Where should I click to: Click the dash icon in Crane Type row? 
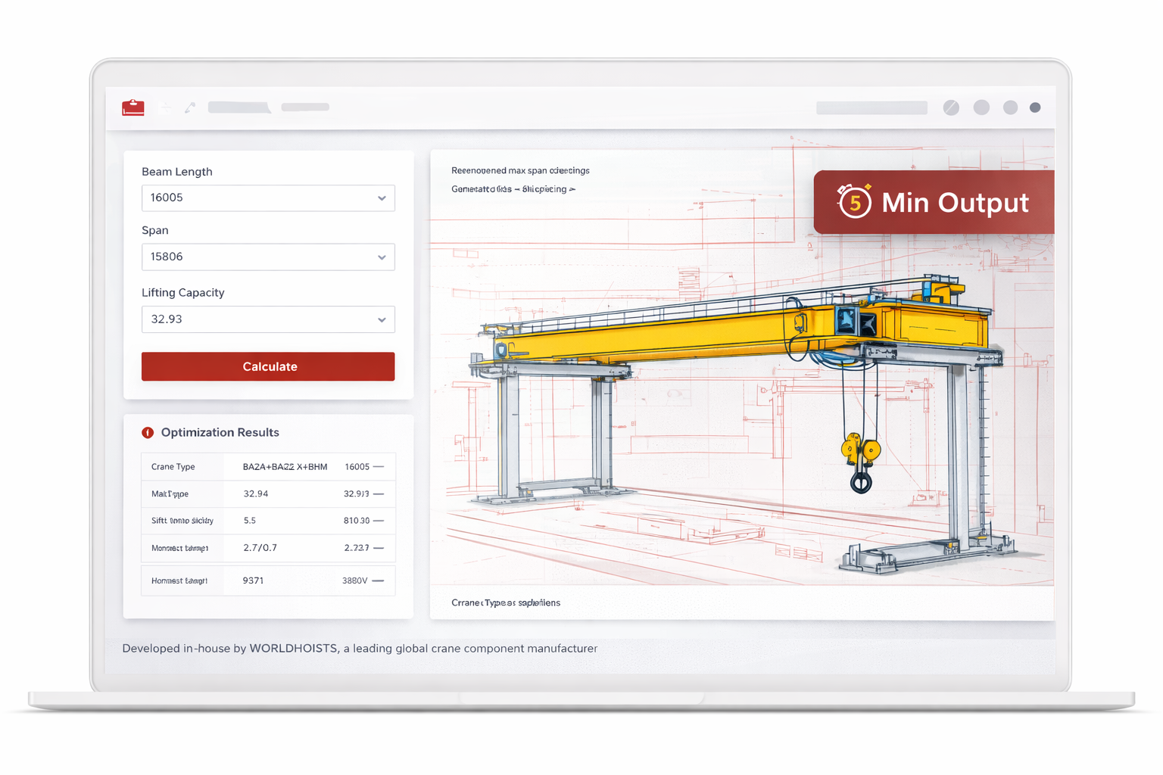pyautogui.click(x=379, y=467)
